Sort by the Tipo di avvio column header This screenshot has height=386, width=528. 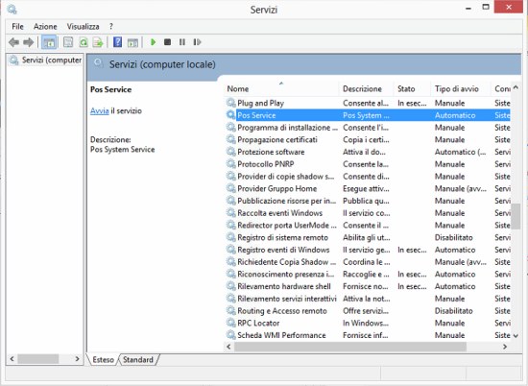[x=460, y=89]
